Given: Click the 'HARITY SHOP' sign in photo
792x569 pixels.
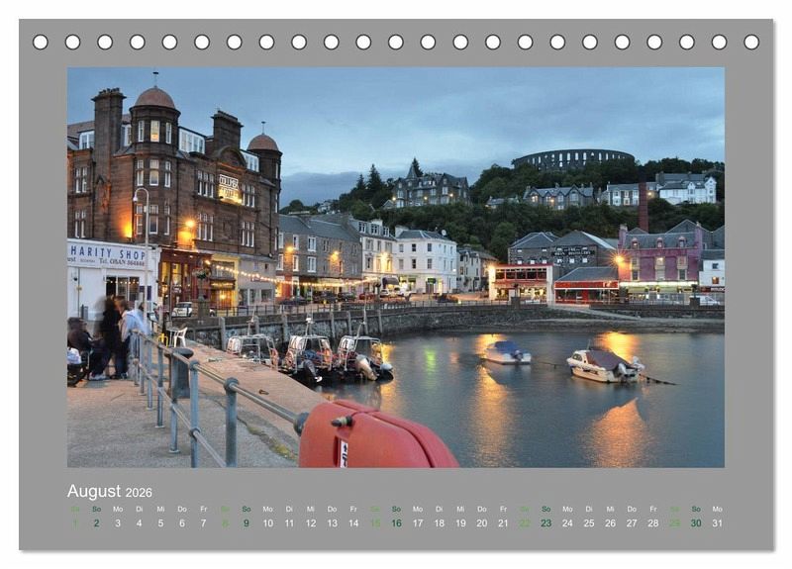Looking at the screenshot, I should coord(108,252).
